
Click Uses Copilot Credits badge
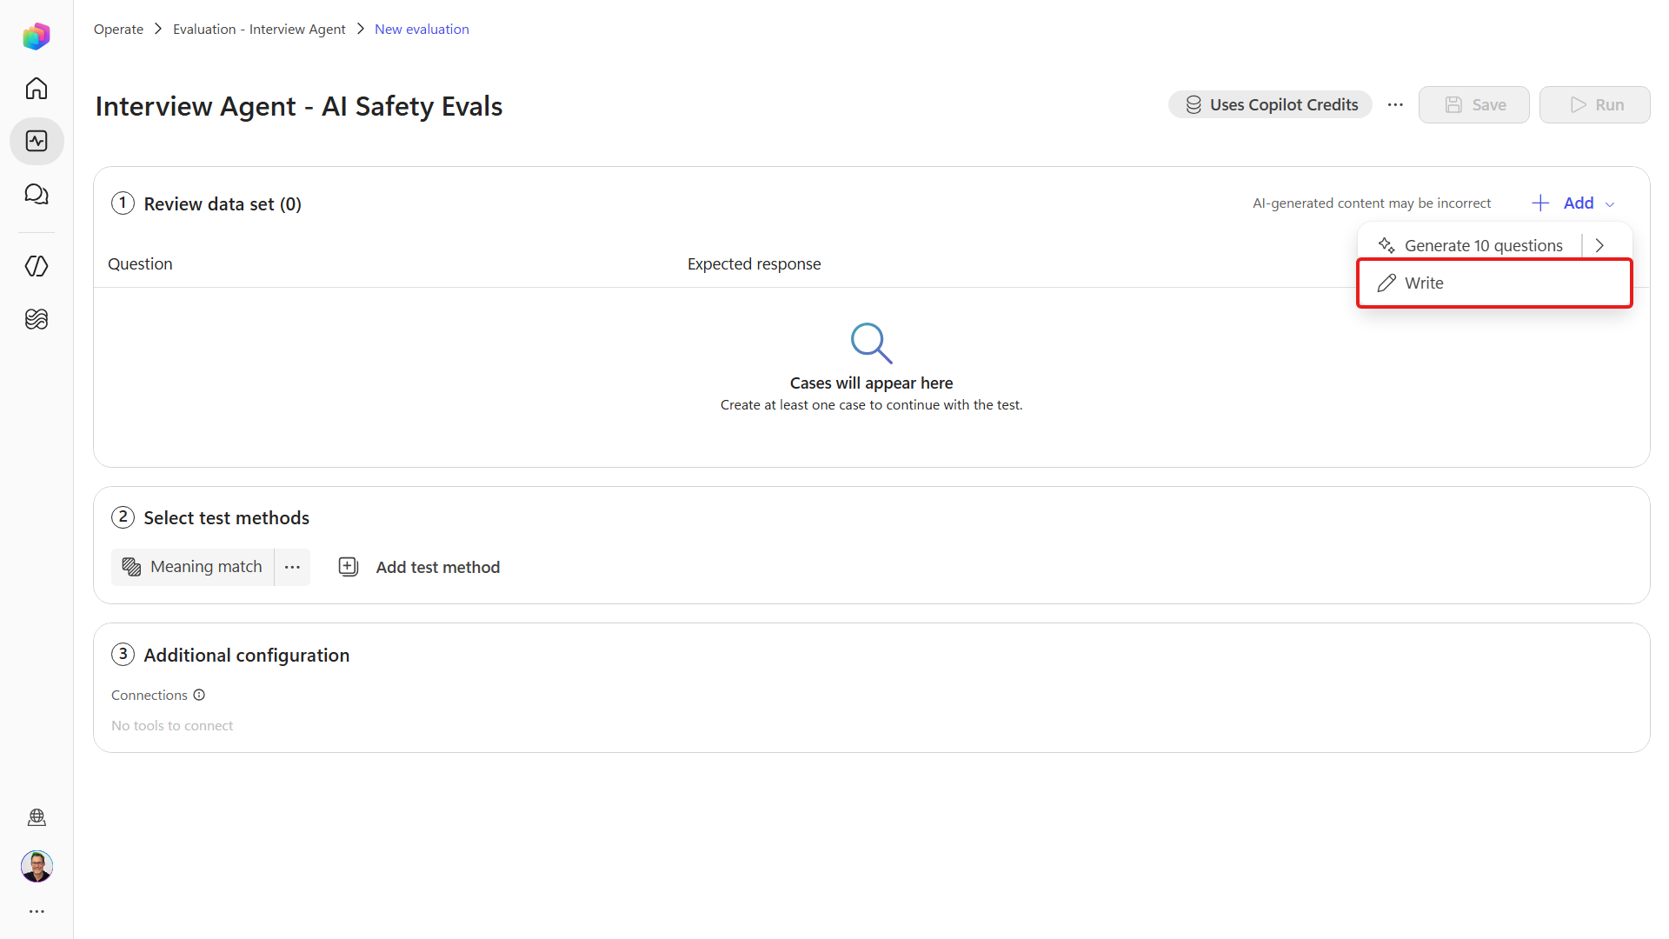[1270, 104]
